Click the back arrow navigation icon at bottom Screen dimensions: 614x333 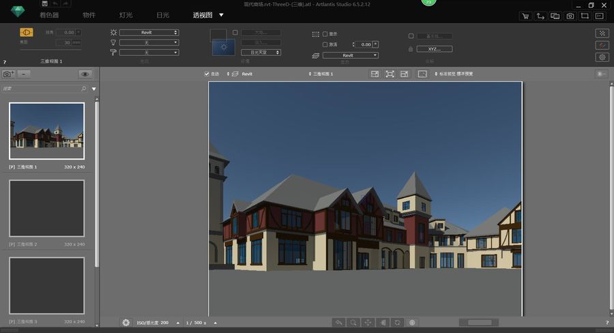[x=338, y=322]
